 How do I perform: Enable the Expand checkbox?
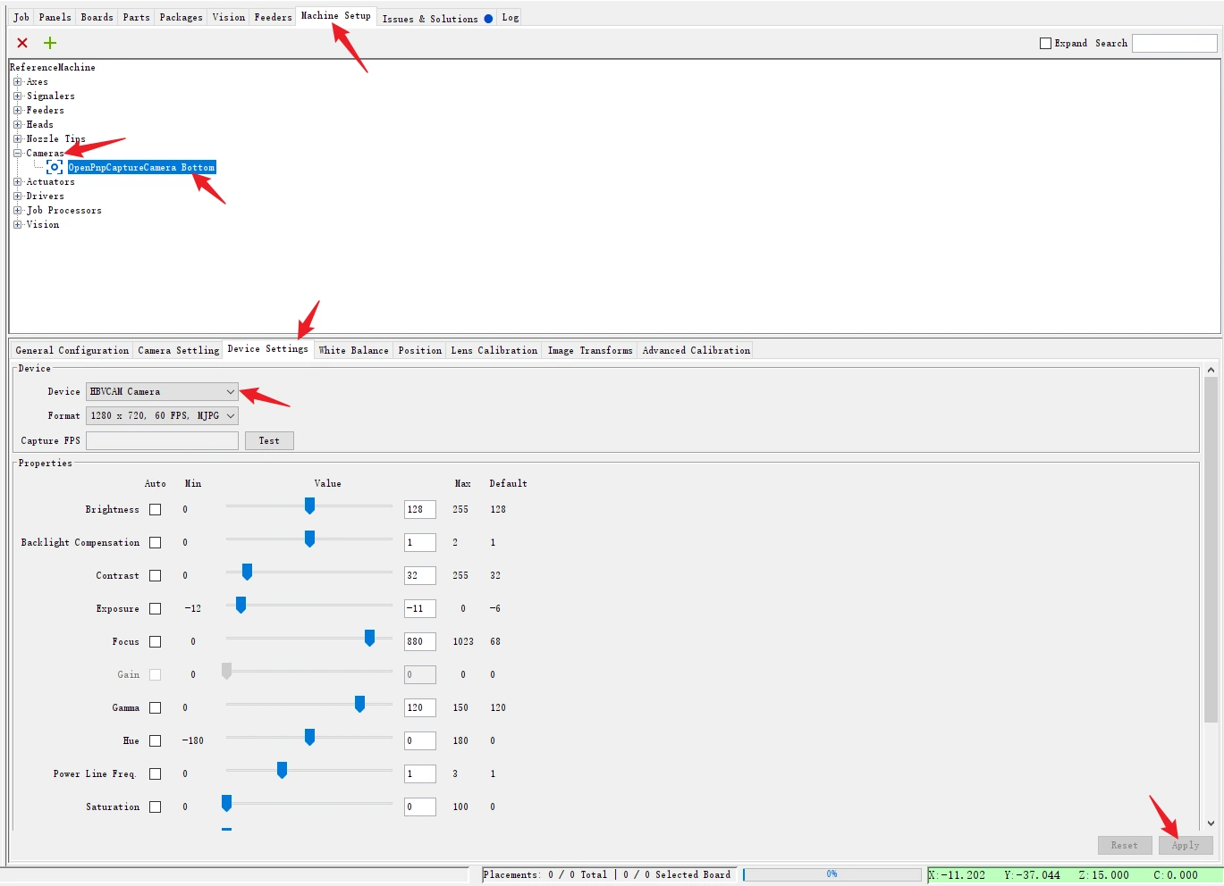tap(1045, 43)
